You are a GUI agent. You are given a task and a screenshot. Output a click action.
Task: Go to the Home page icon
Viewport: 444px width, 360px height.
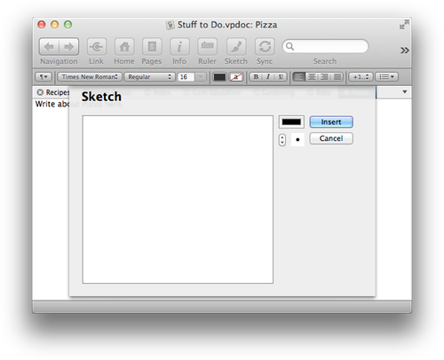point(124,47)
